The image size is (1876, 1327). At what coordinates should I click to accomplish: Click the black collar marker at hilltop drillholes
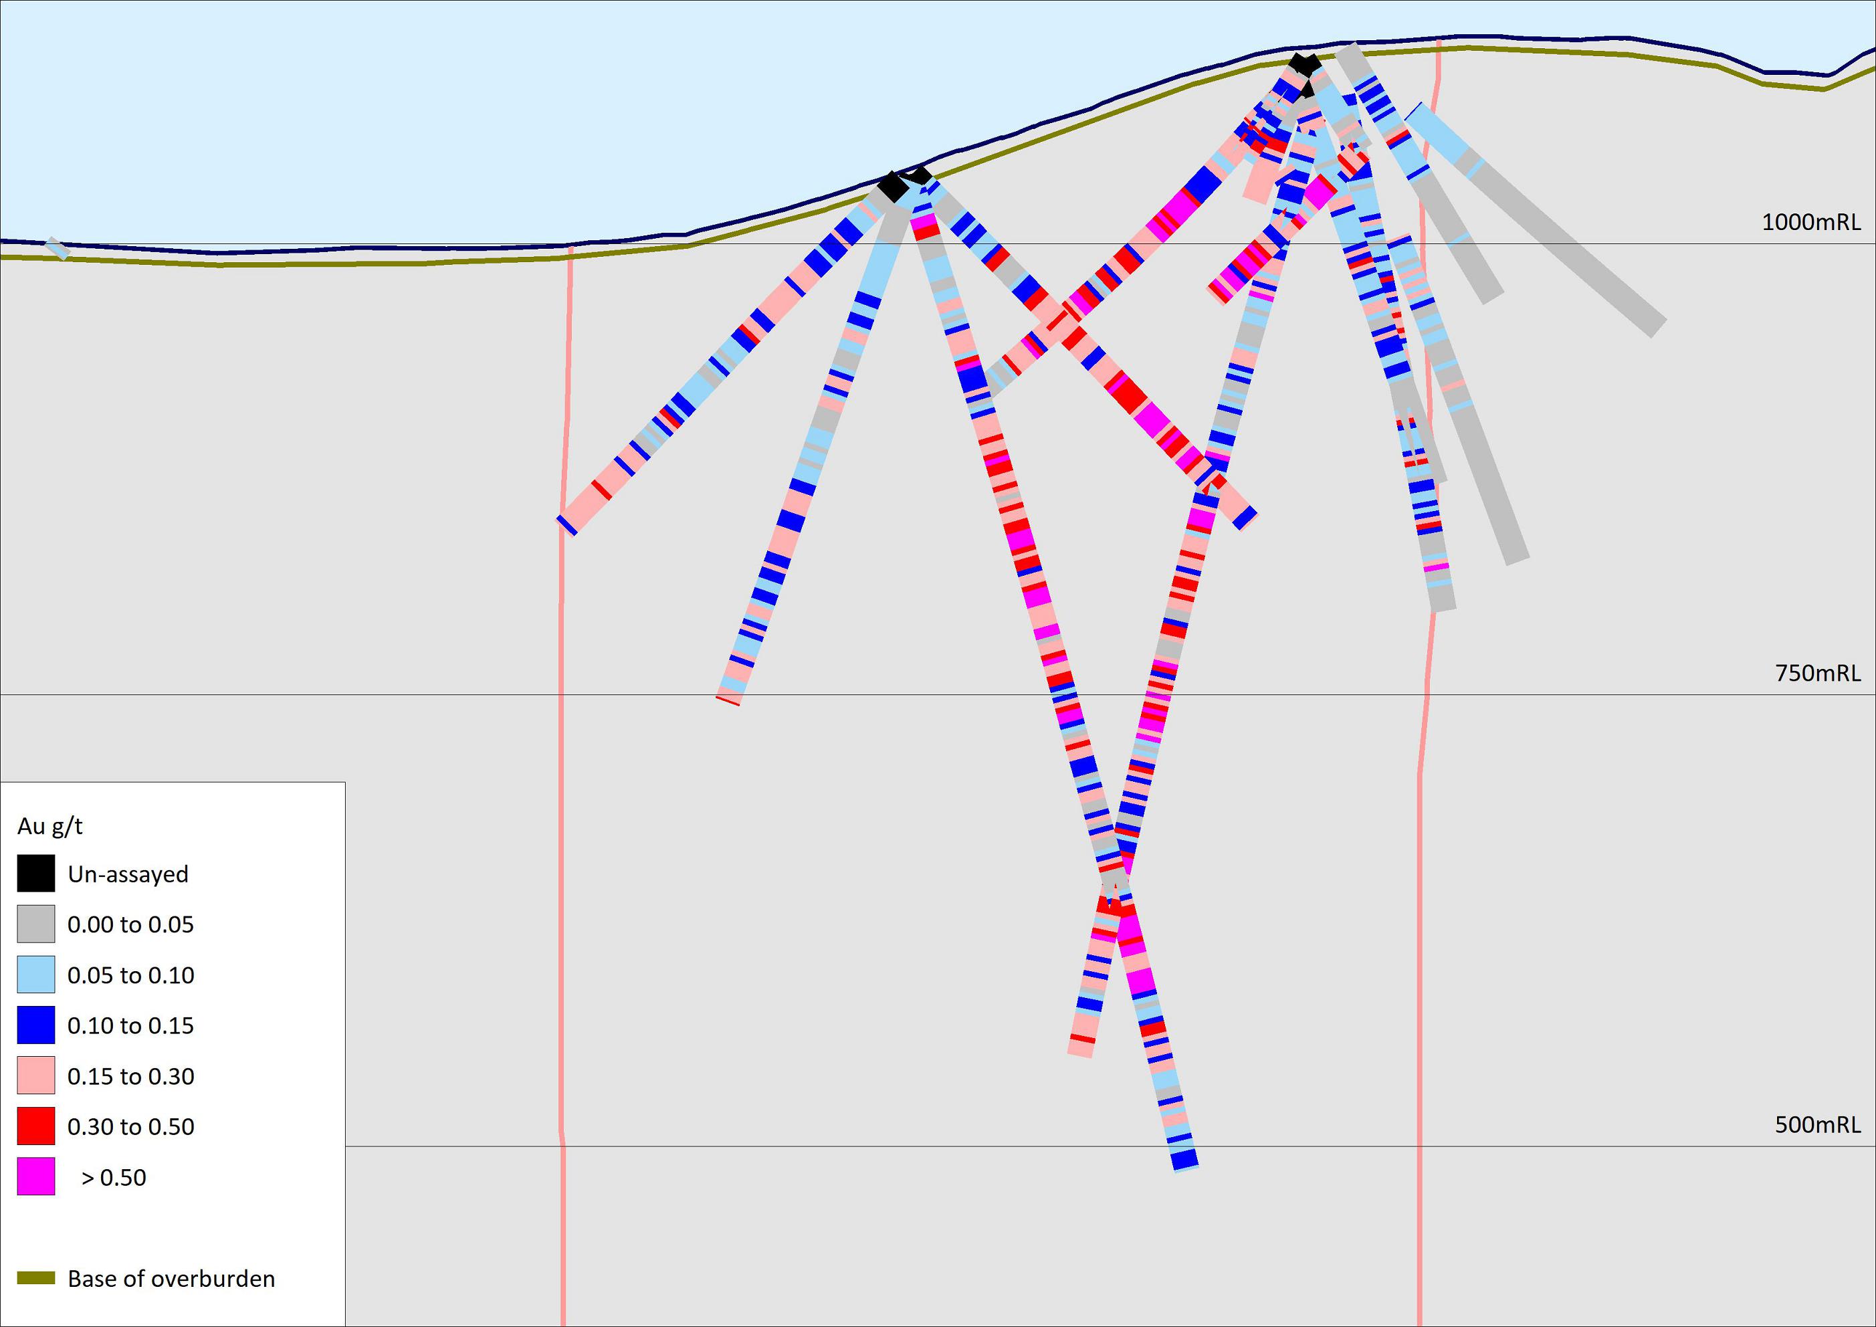pyautogui.click(x=1304, y=64)
